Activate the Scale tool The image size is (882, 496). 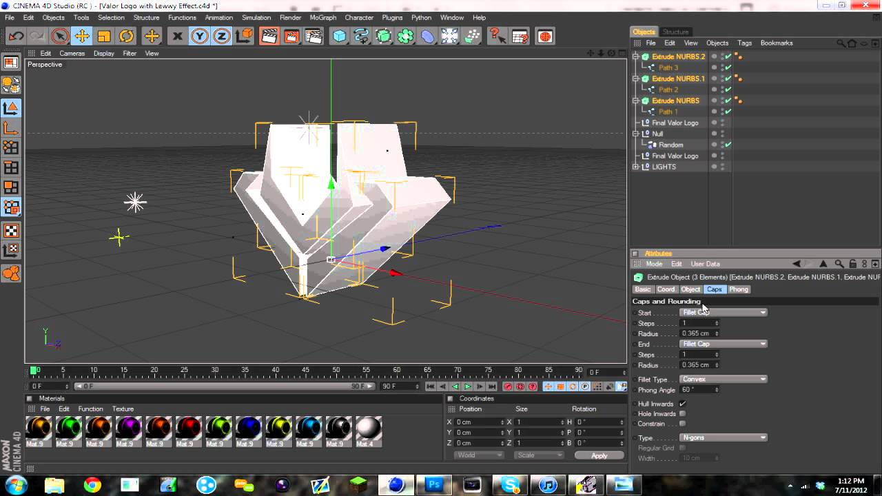pos(104,37)
